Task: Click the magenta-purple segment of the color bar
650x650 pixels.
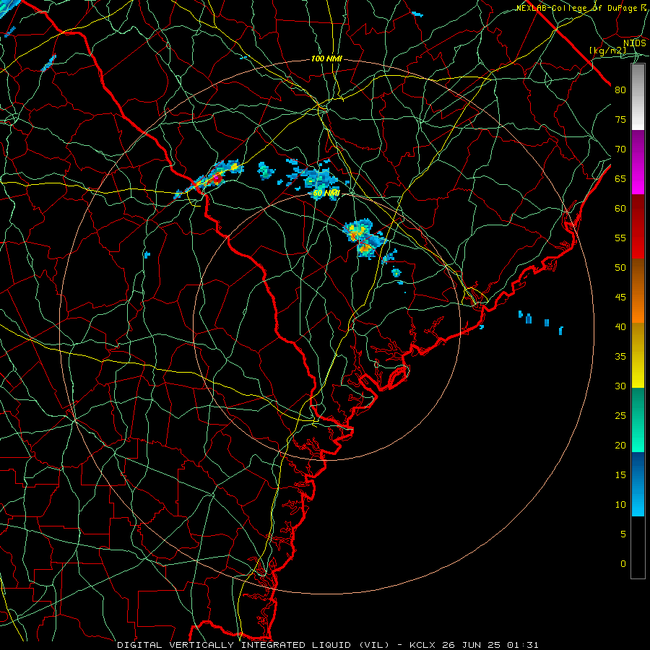Action: (638, 162)
